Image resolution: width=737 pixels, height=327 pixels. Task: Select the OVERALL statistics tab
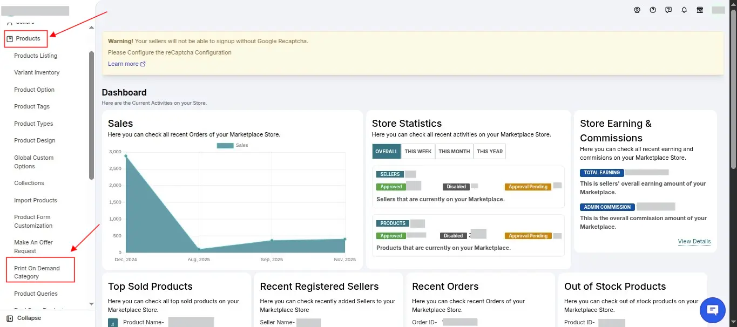click(387, 152)
